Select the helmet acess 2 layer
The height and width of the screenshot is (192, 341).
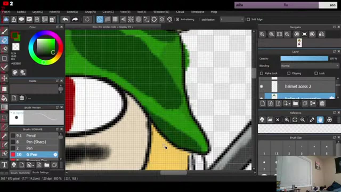click(298, 86)
